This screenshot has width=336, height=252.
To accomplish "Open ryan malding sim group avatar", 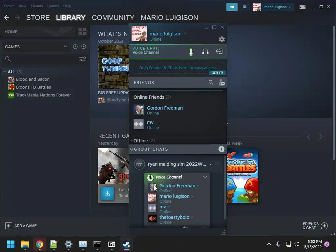I will pyautogui.click(x=139, y=164).
